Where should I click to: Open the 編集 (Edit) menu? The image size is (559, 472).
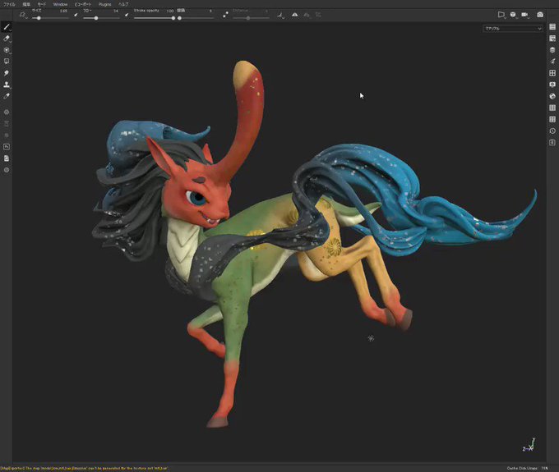pyautogui.click(x=26, y=4)
